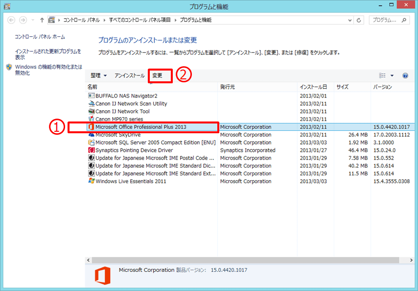
Task: Click the Forward navigation arrow
Action: [x=23, y=20]
